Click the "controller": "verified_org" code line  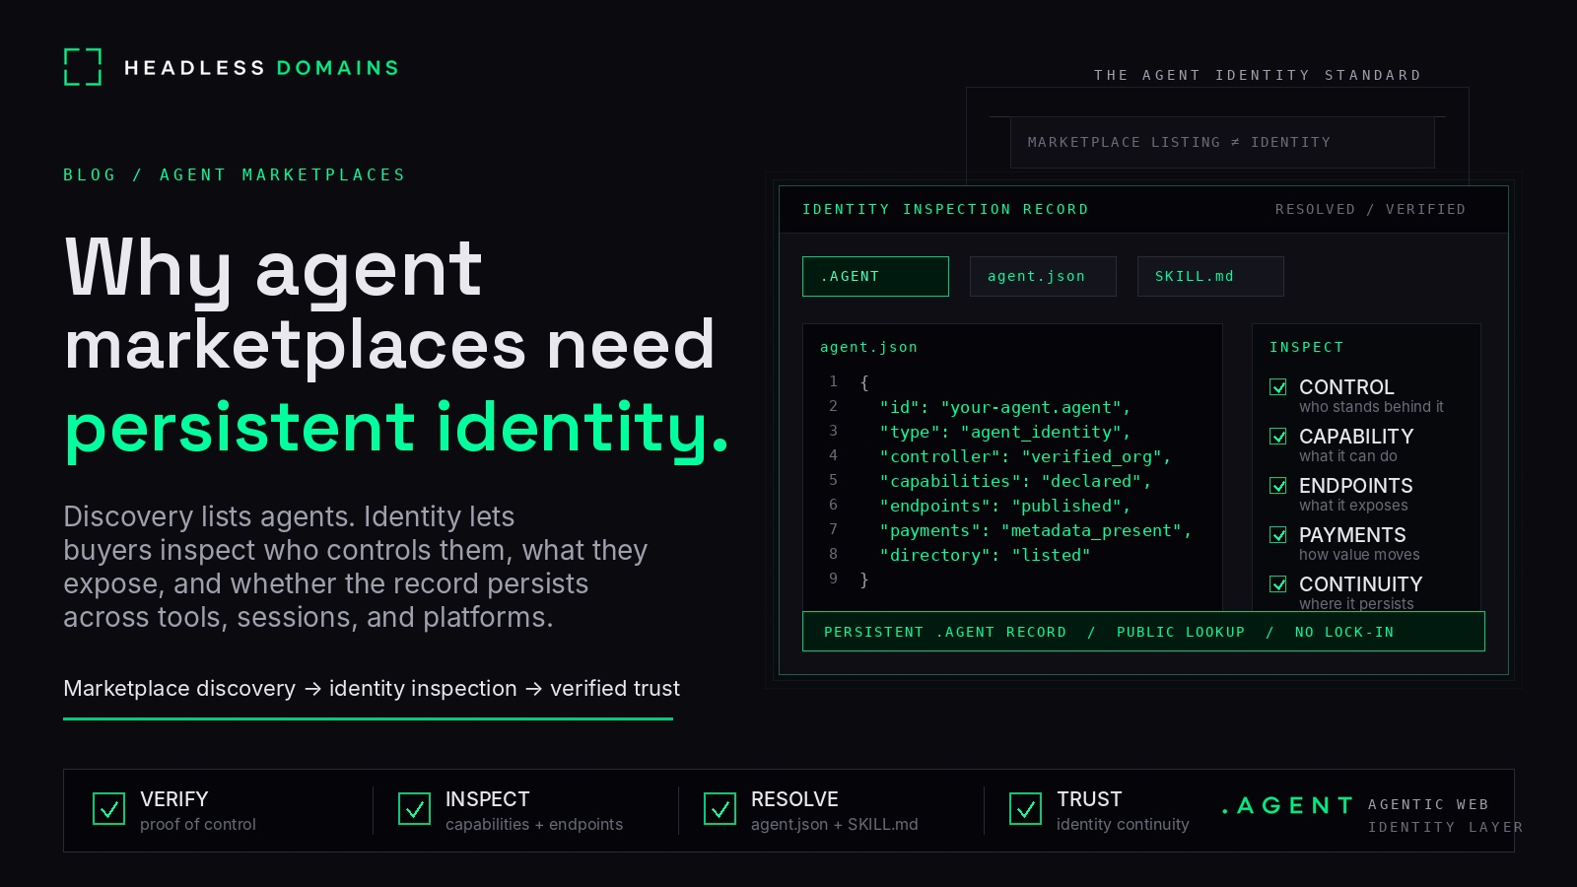pyautogui.click(x=1025, y=456)
